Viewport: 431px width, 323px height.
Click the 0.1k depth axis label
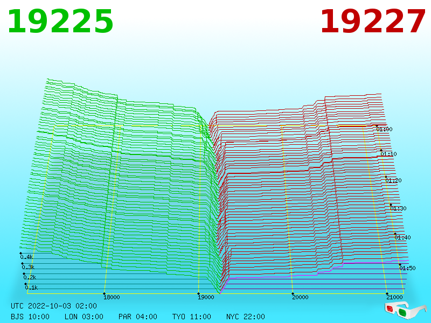[31, 287]
